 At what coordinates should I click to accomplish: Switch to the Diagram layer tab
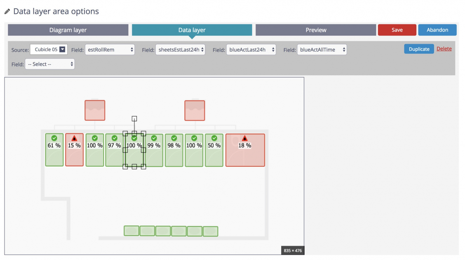point(68,30)
